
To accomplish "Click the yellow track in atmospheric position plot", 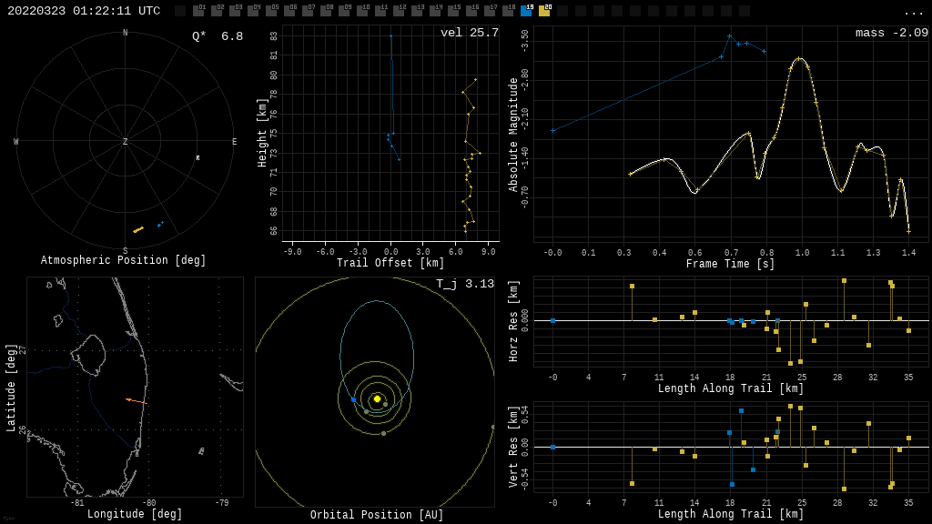I will click(138, 229).
